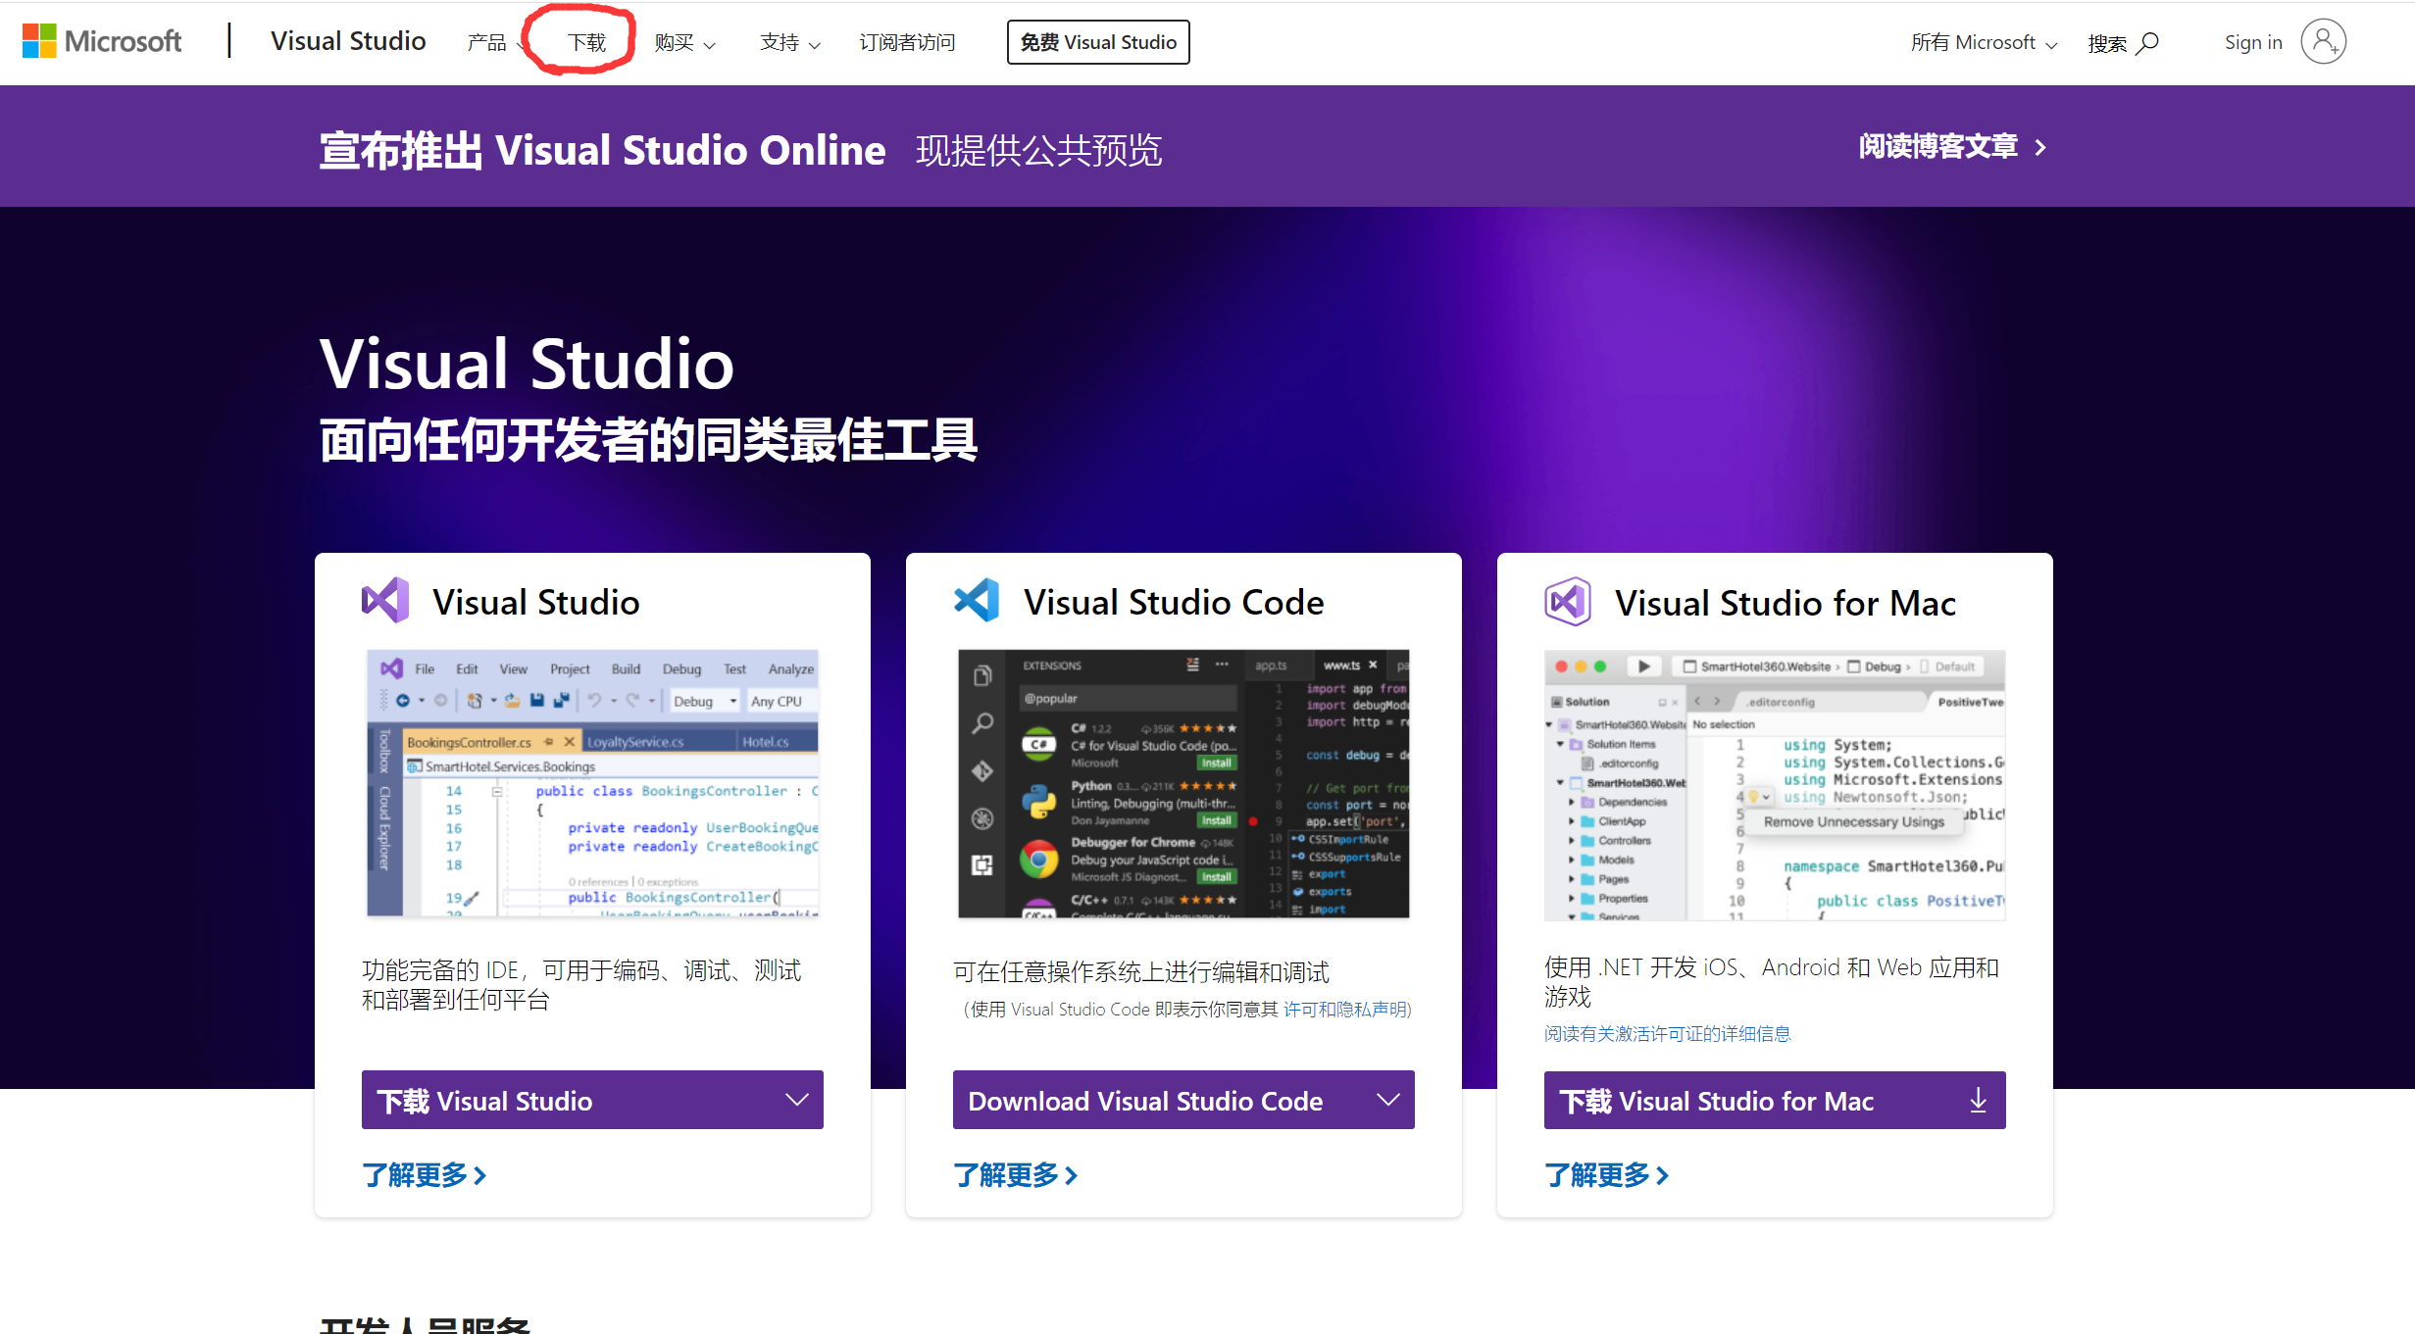Click the Sign in avatar icon
This screenshot has width=2415, height=1334.
click(x=2323, y=42)
